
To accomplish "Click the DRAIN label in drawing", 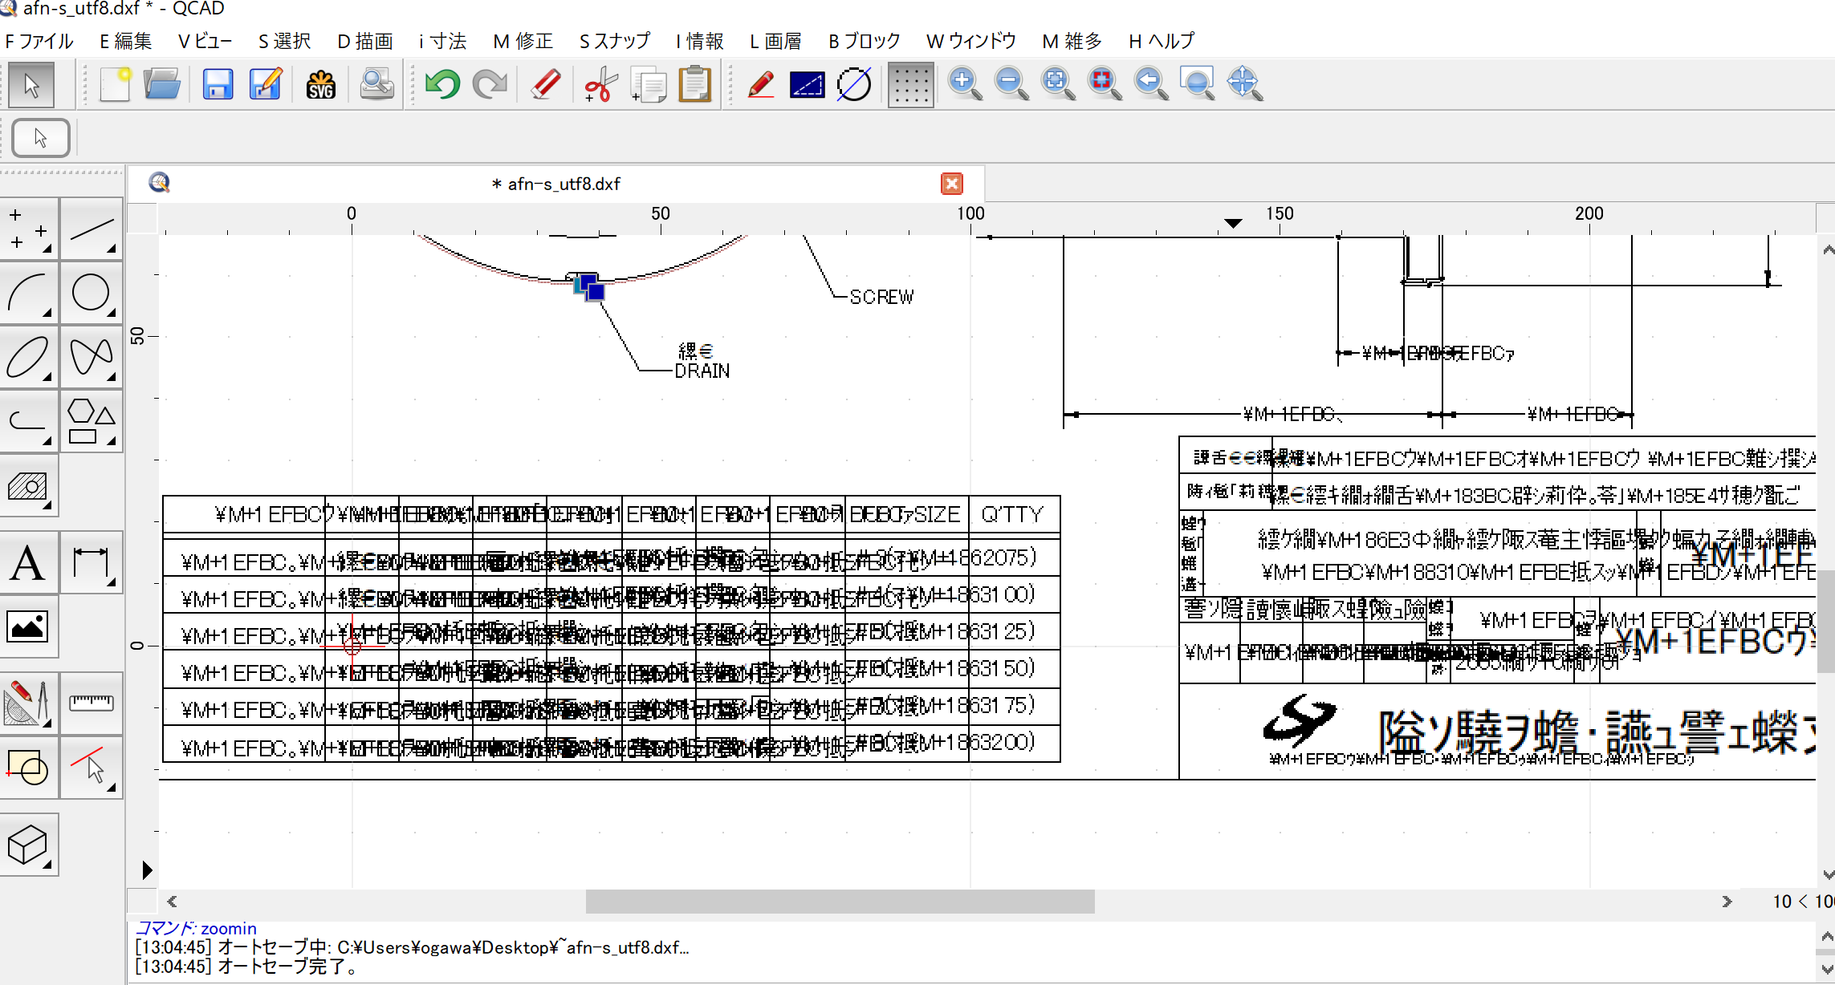I will [x=702, y=371].
